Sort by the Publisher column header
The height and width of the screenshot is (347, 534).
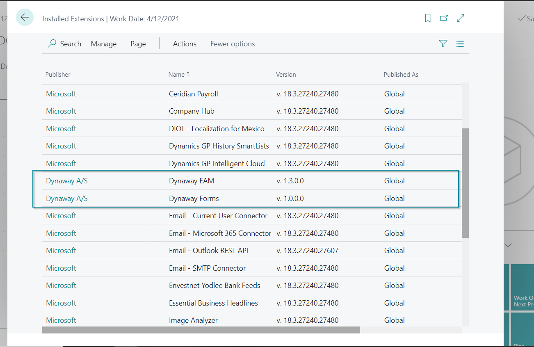58,75
